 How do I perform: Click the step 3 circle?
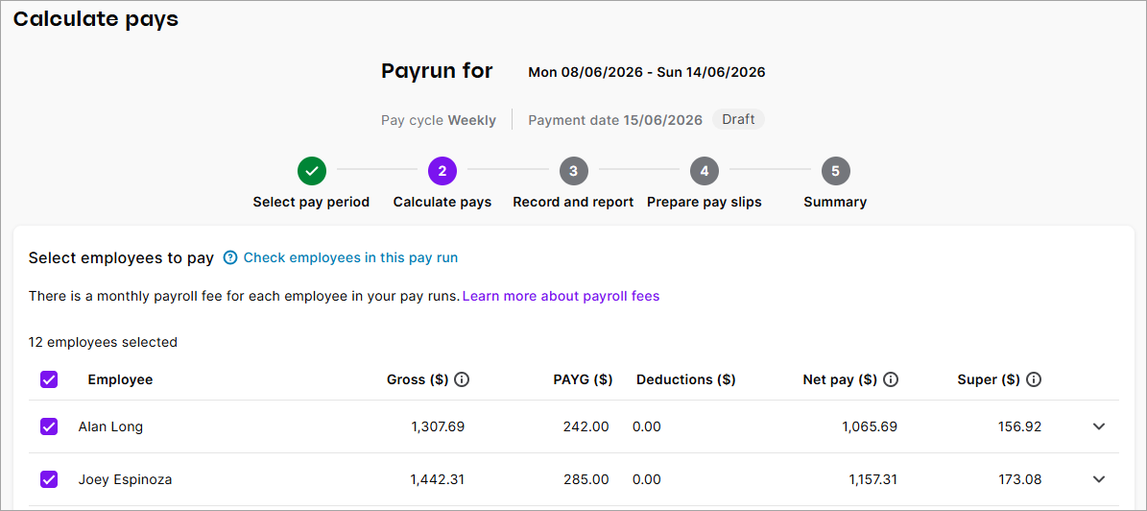click(x=574, y=171)
